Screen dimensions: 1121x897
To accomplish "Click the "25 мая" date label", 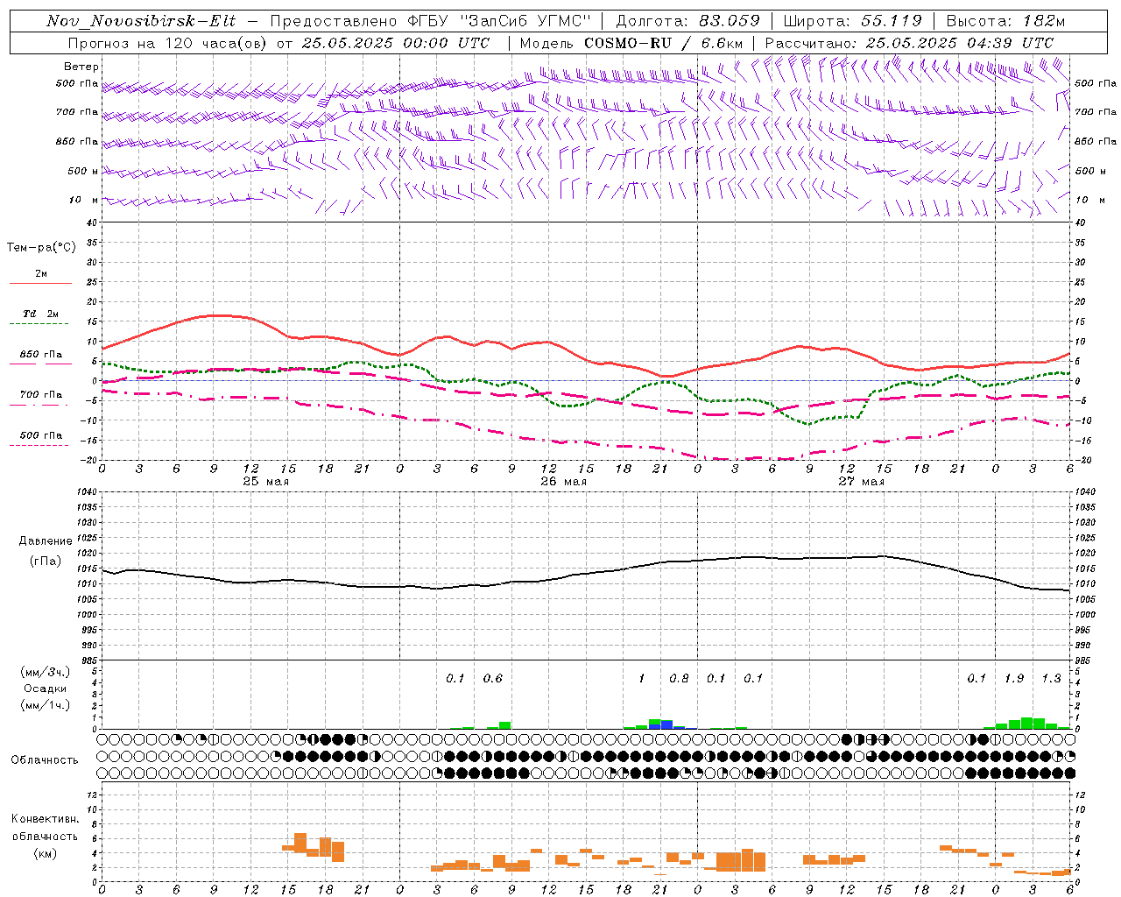I will (265, 482).
